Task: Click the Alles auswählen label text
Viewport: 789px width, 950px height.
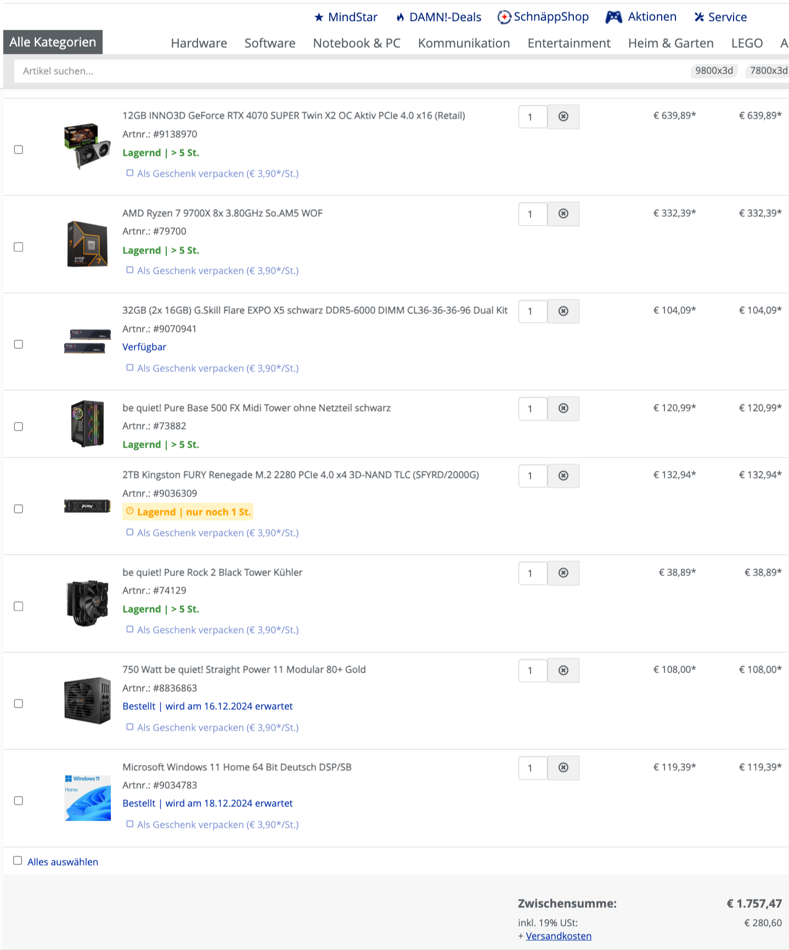Action: [x=63, y=862]
